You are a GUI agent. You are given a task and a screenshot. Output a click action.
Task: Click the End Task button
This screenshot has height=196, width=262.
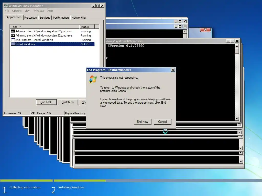coord(46,102)
